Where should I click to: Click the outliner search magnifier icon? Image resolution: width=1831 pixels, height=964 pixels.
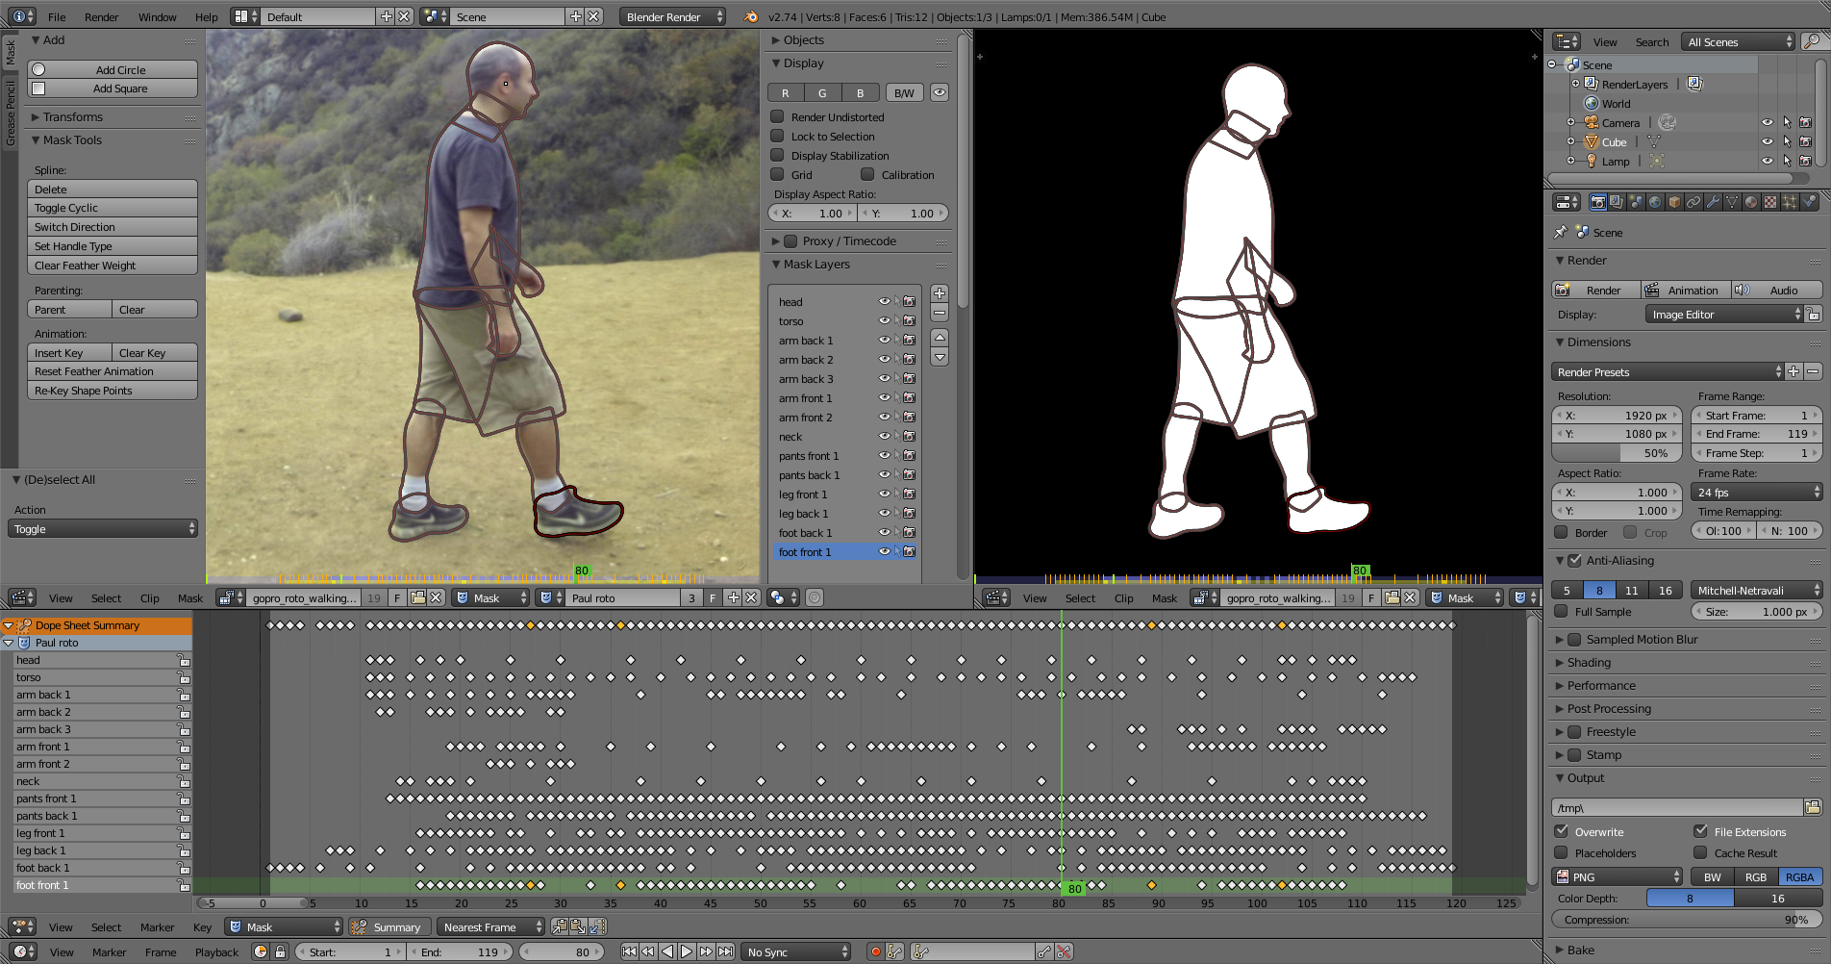point(1810,41)
